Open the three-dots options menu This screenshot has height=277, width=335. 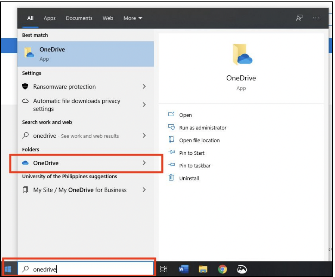tap(316, 18)
